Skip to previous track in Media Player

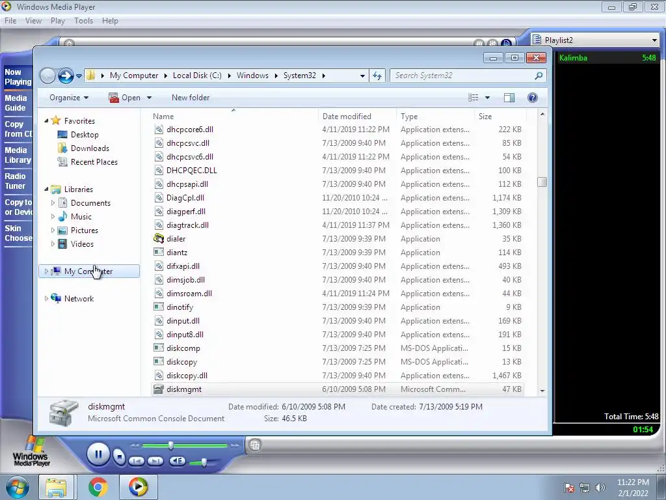(137, 461)
